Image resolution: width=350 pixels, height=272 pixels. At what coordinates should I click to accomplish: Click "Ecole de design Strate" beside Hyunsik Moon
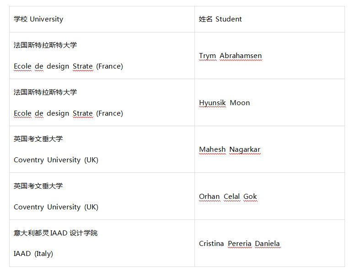coord(53,113)
